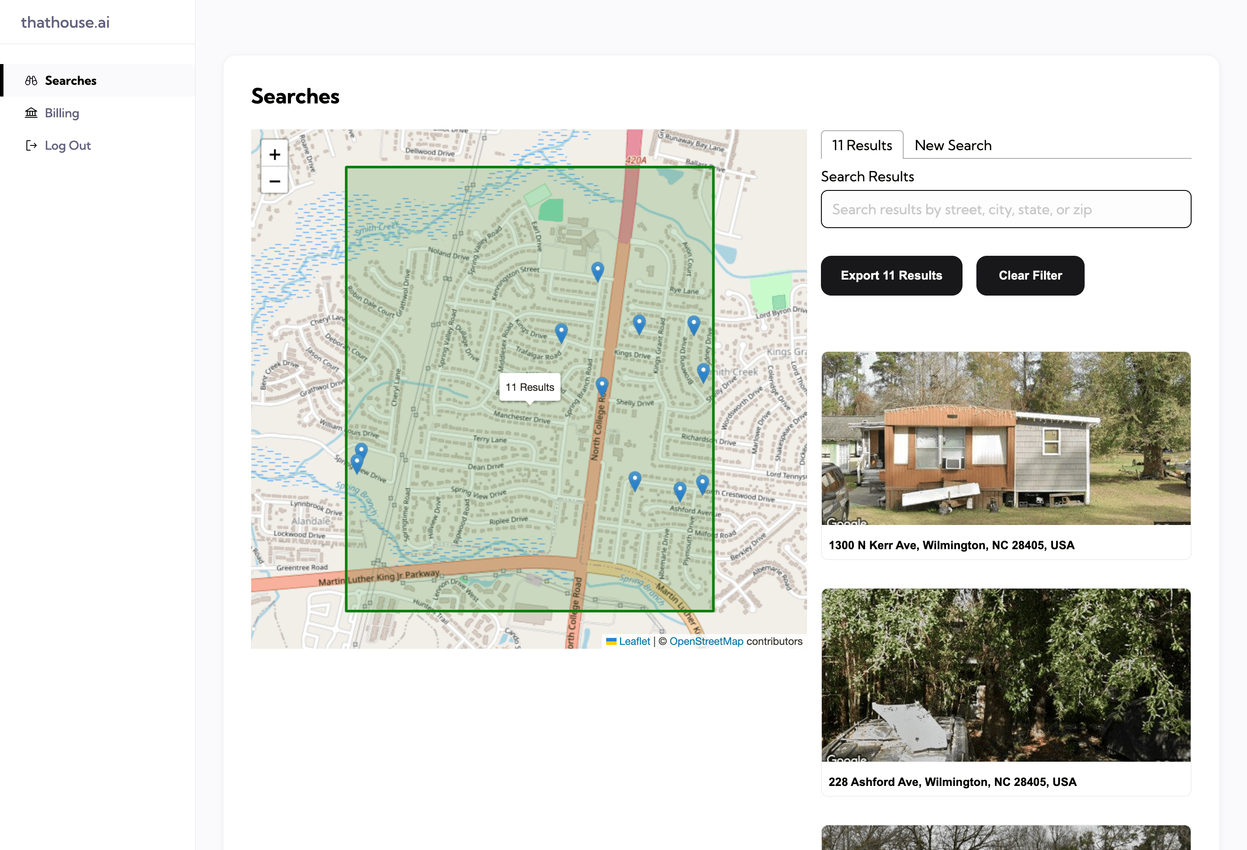The width and height of the screenshot is (1247, 850).
Task: Click the Billing bank icon
Action: point(31,113)
